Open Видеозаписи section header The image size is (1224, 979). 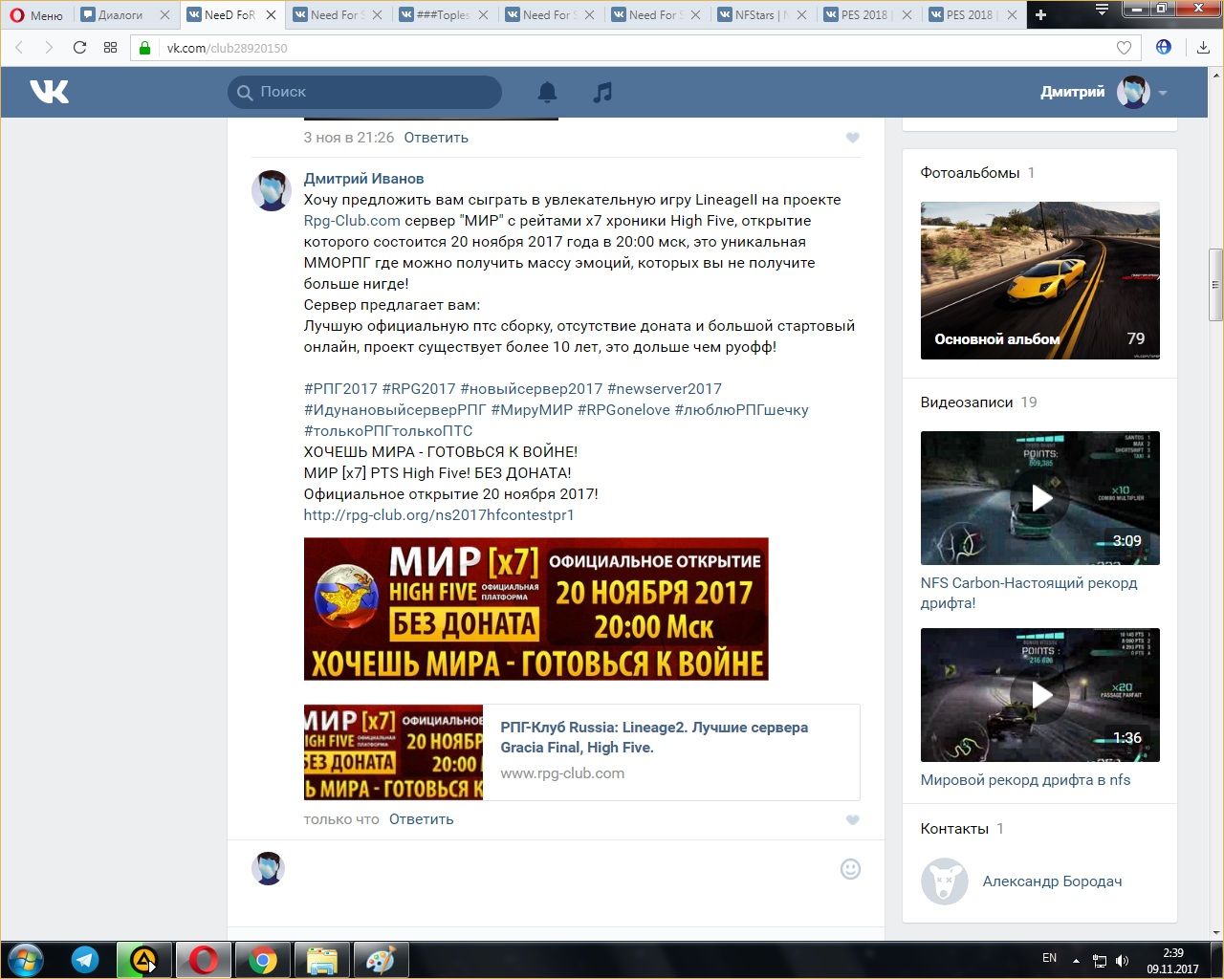tap(966, 402)
